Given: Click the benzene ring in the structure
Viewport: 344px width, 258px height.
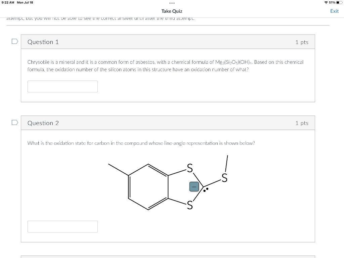Looking at the screenshot, I should tap(148, 187).
